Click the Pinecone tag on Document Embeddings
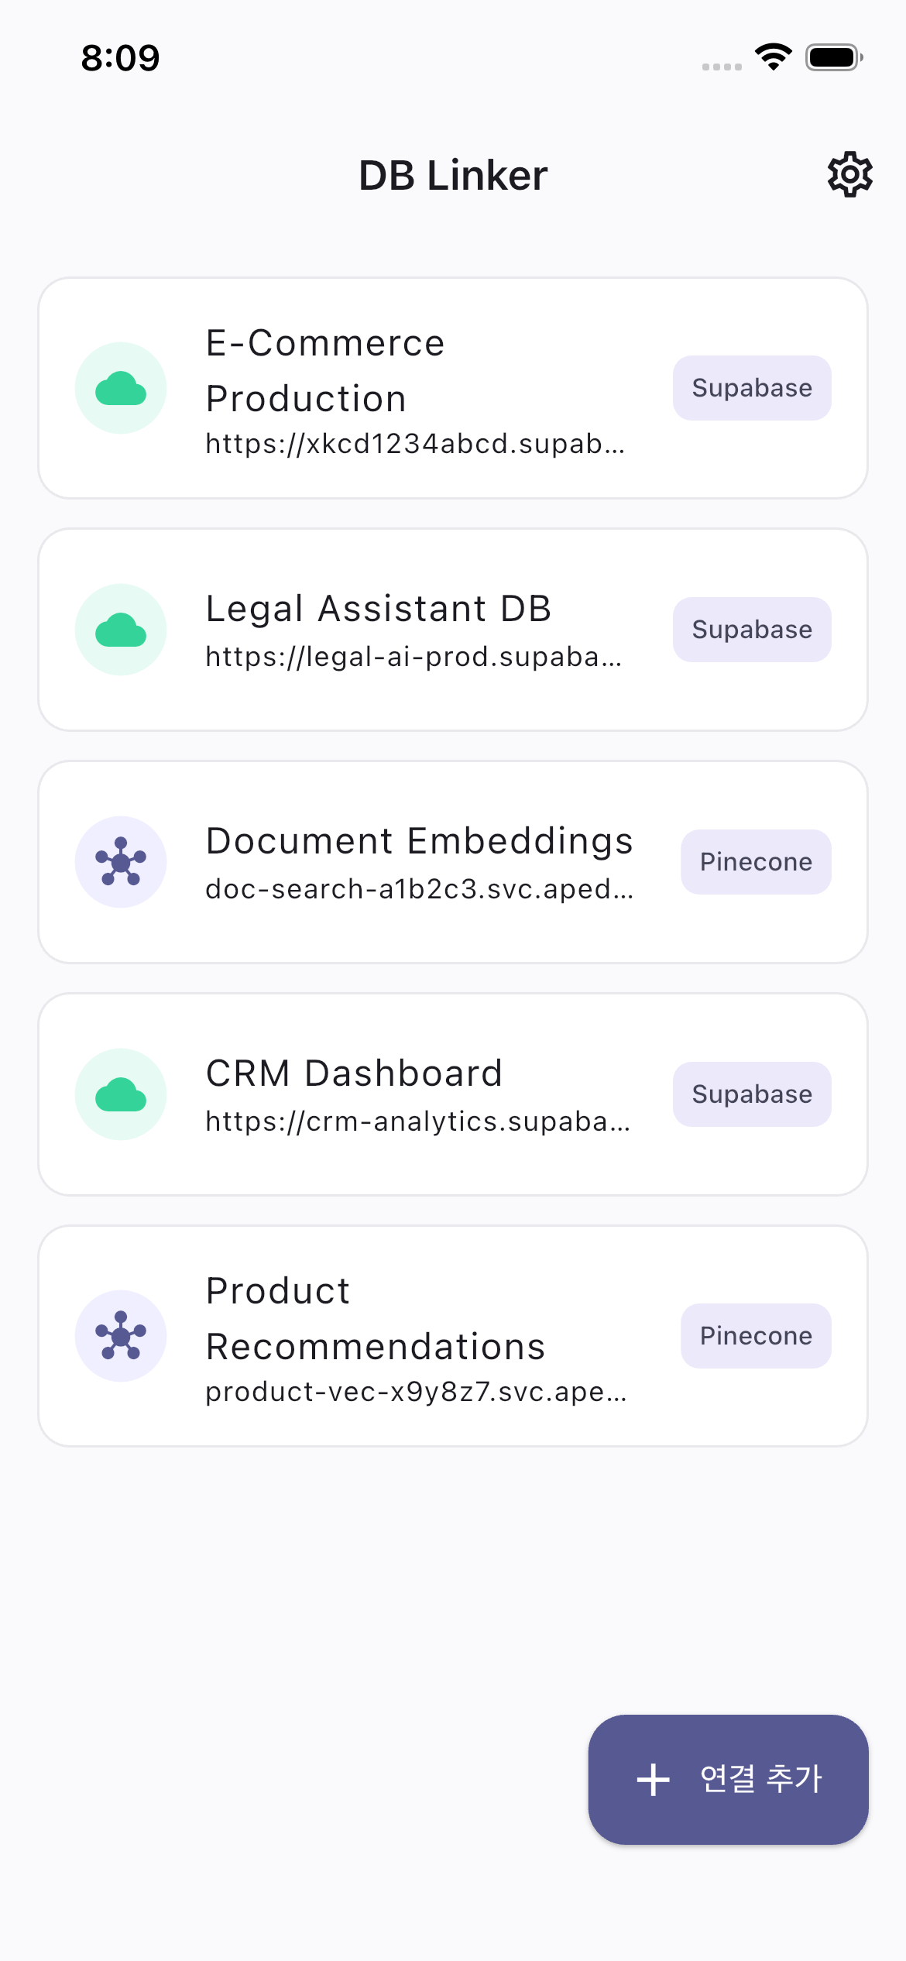 click(x=756, y=862)
